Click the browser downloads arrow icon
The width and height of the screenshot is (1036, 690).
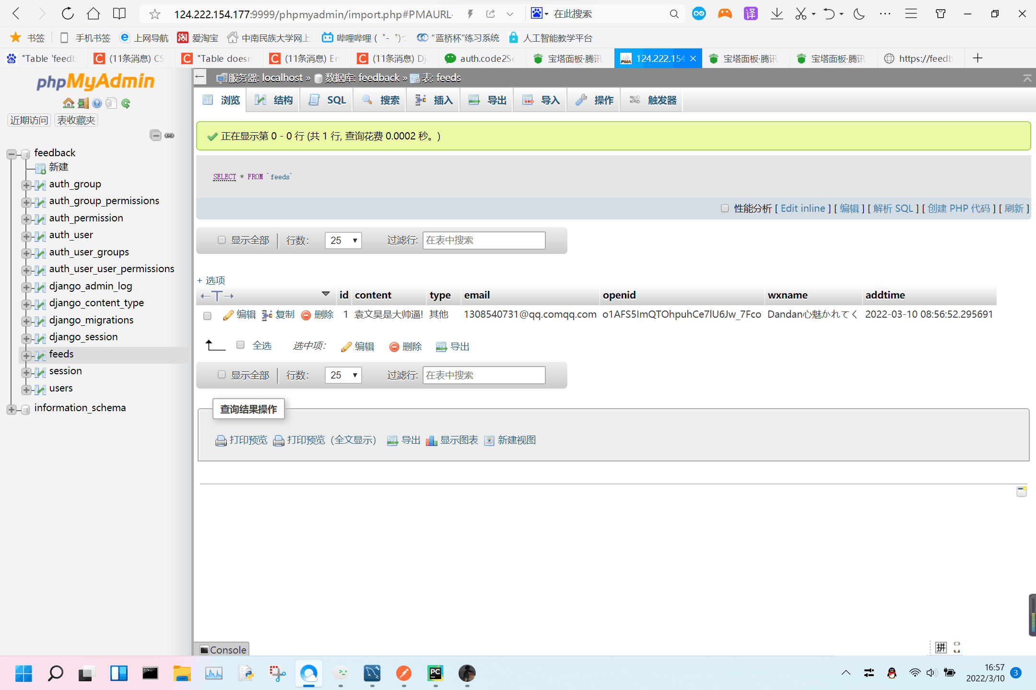click(x=777, y=14)
